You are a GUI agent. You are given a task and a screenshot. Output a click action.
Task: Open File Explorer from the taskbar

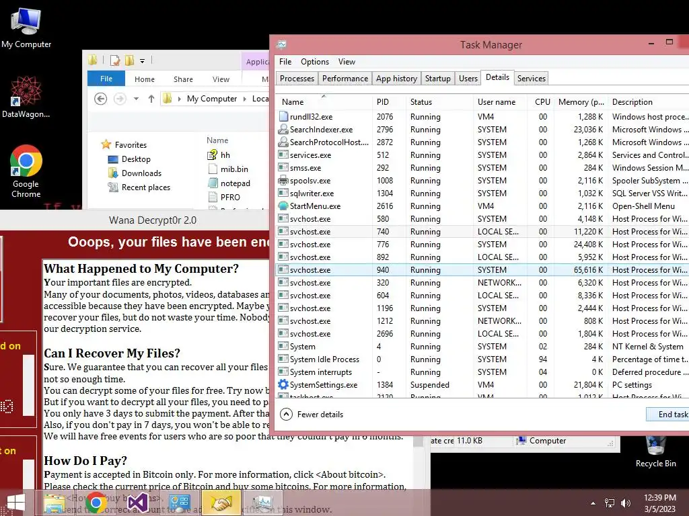[x=54, y=503]
